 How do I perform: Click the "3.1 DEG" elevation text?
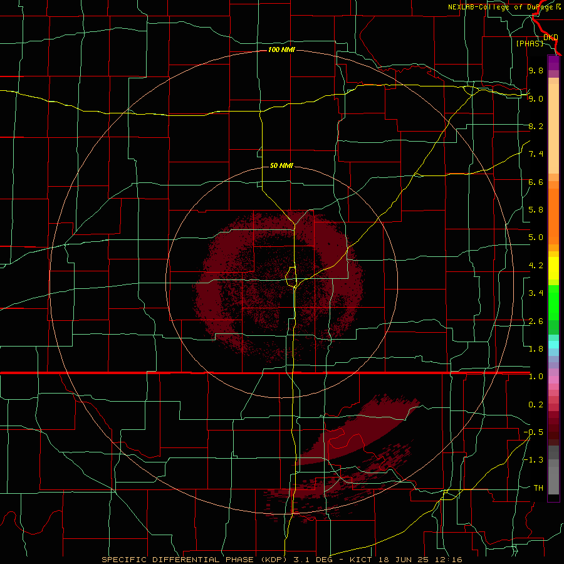click(x=313, y=560)
